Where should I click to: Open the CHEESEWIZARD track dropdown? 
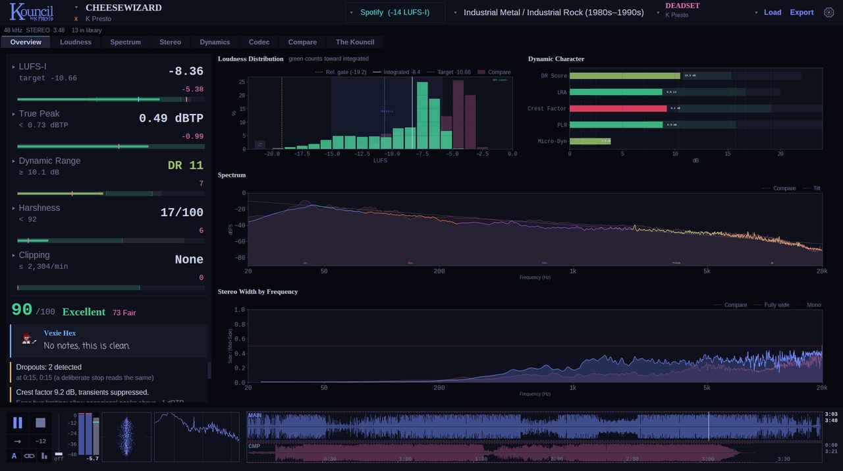click(76, 8)
